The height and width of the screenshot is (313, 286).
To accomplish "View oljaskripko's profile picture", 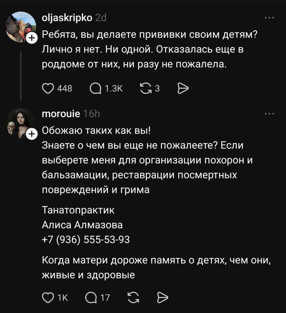I will (21, 26).
